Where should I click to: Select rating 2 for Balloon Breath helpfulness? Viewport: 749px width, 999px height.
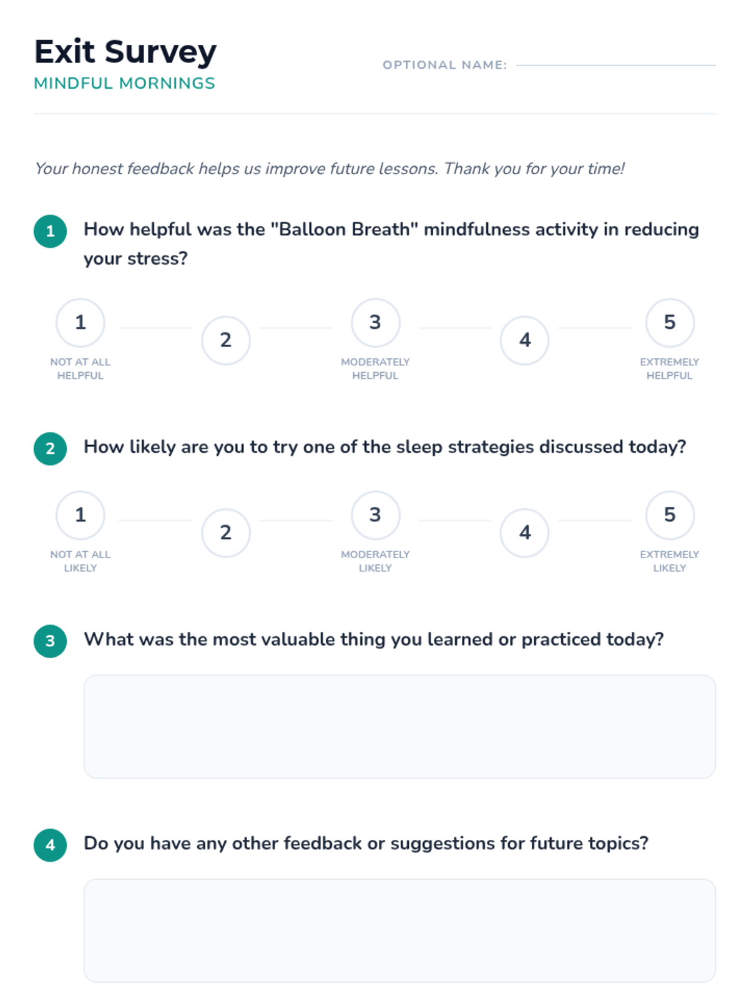click(x=226, y=340)
